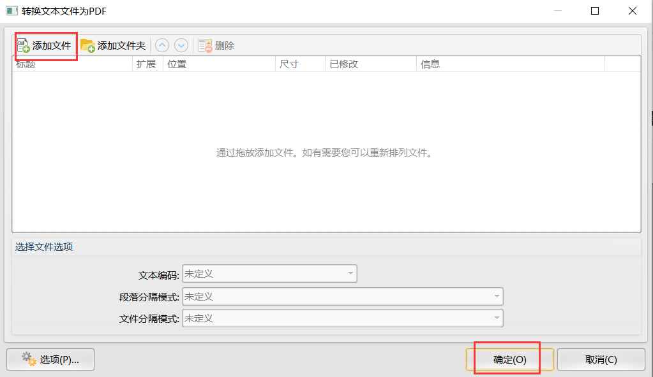Expand the 文件分隔模式 file separation dropdown
This screenshot has height=377, width=653.
343,318
